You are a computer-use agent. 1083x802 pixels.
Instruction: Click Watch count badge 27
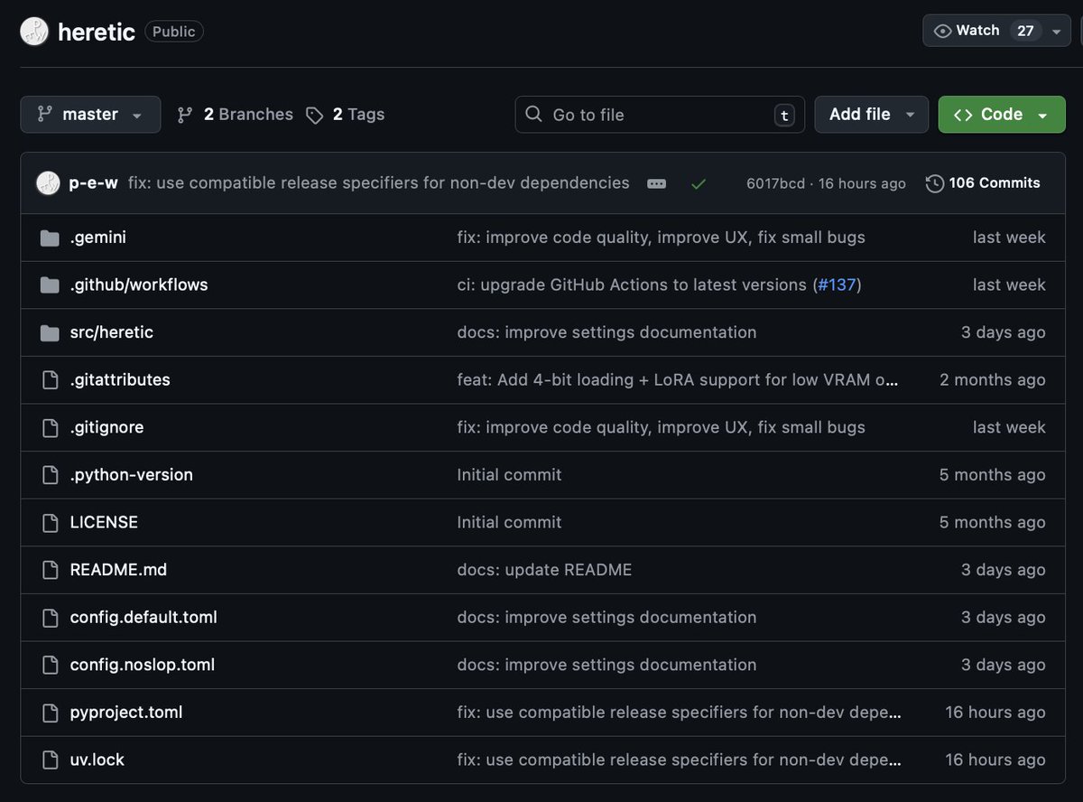click(1025, 31)
